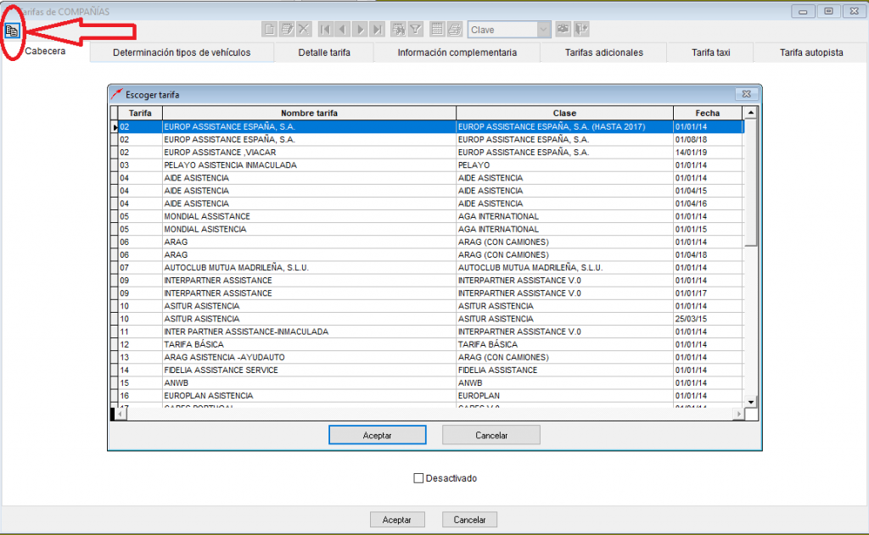This screenshot has height=535, width=869.
Task: Switch to the Detalle tarifa tab
Action: pos(323,53)
